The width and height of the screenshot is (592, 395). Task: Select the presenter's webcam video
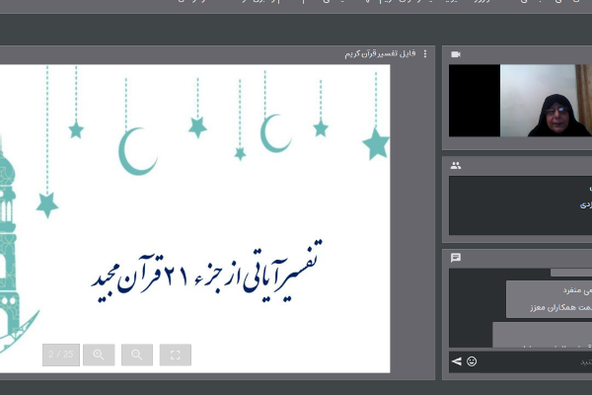546,101
